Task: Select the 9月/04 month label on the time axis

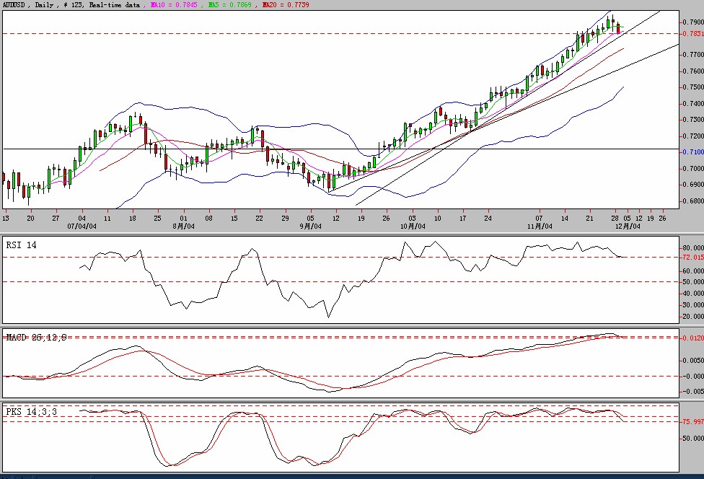Action: point(310,226)
